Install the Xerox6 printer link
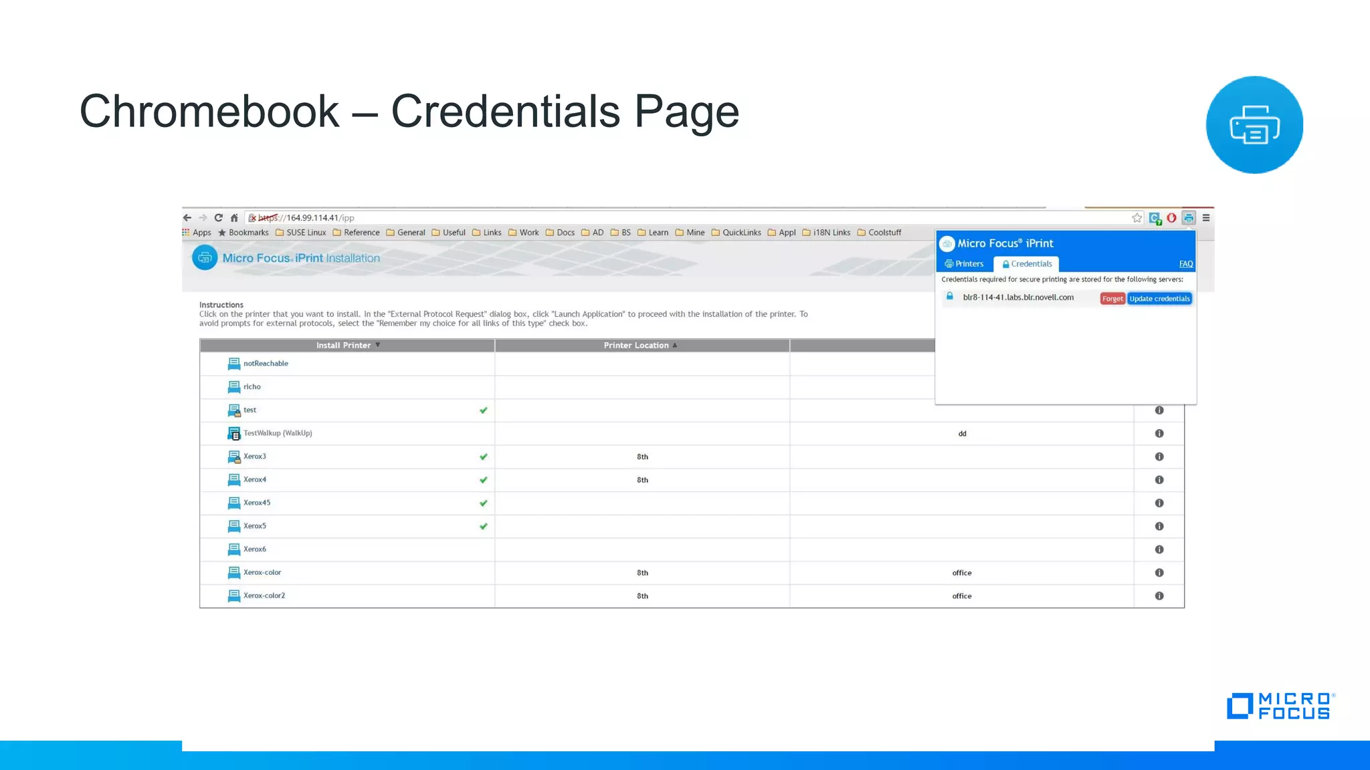This screenshot has width=1370, height=770. [x=255, y=549]
